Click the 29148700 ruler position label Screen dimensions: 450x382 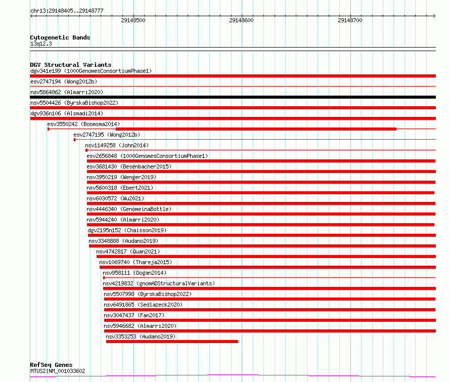point(350,20)
